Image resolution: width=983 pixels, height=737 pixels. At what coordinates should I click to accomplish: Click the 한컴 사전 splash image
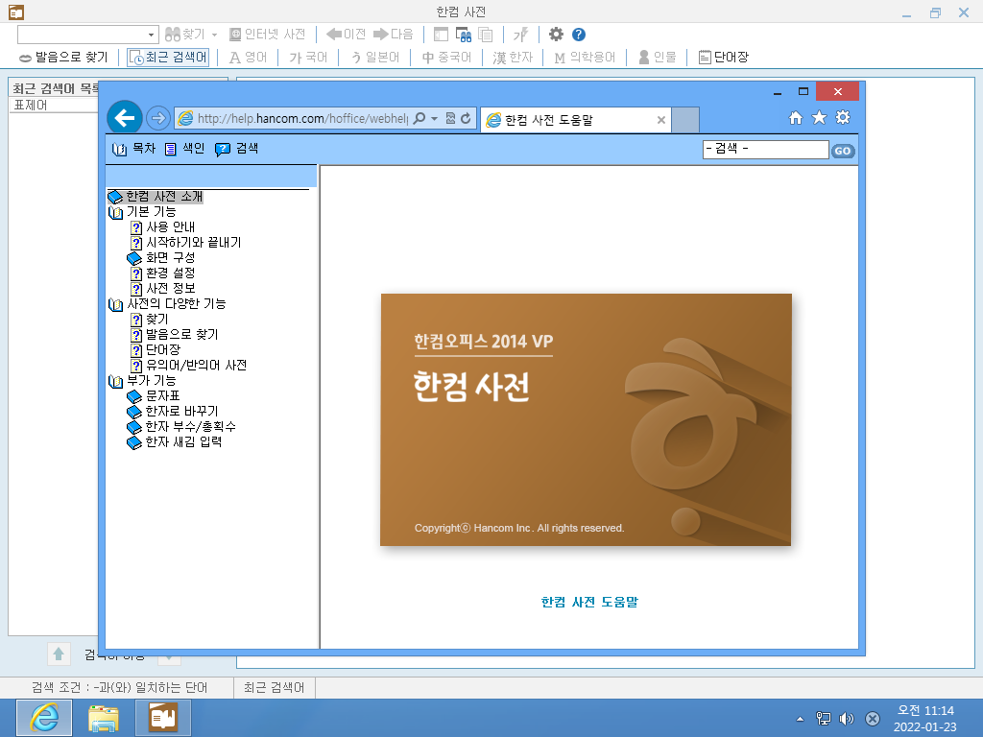pyautogui.click(x=586, y=419)
